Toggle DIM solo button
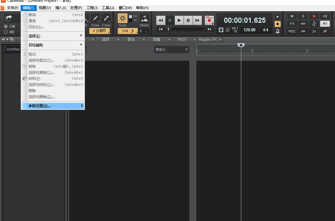The image size is (335, 221). click(x=303, y=31)
